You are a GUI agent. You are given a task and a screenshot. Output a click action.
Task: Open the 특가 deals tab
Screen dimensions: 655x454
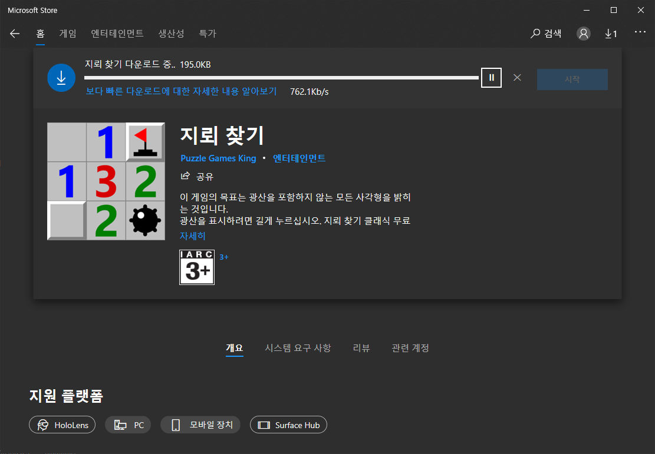point(208,34)
